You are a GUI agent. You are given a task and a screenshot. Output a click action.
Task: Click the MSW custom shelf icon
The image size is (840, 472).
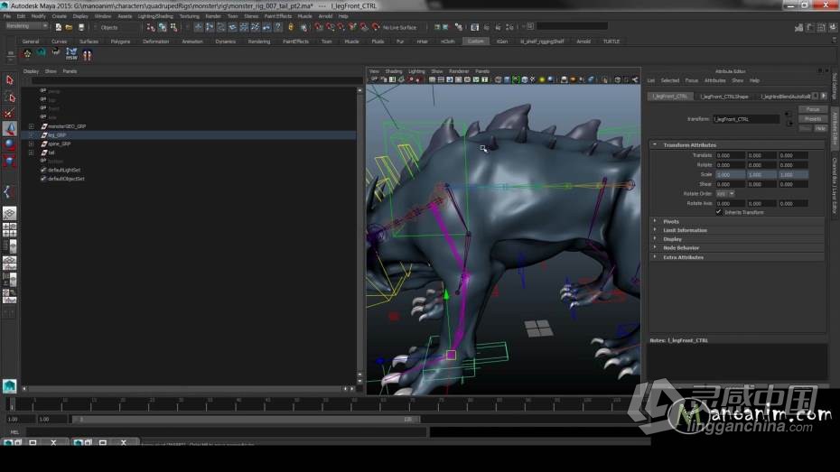coord(71,53)
